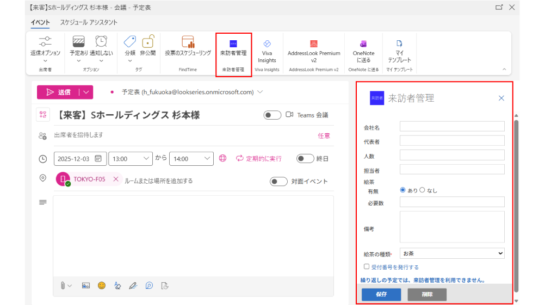The height and width of the screenshot is (305, 545).
Task: Click the 保存 button in visitor panel
Action: point(381,294)
